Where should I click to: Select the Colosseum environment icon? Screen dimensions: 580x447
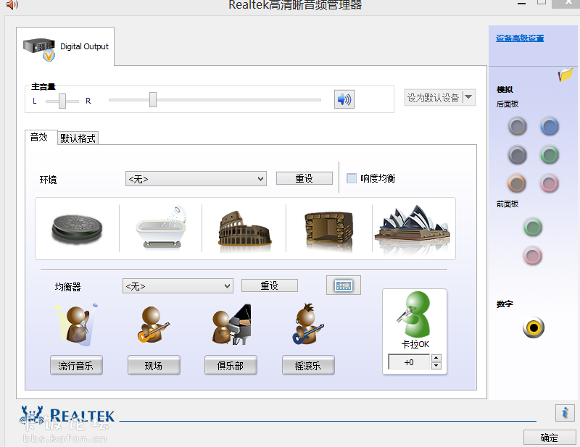click(244, 228)
